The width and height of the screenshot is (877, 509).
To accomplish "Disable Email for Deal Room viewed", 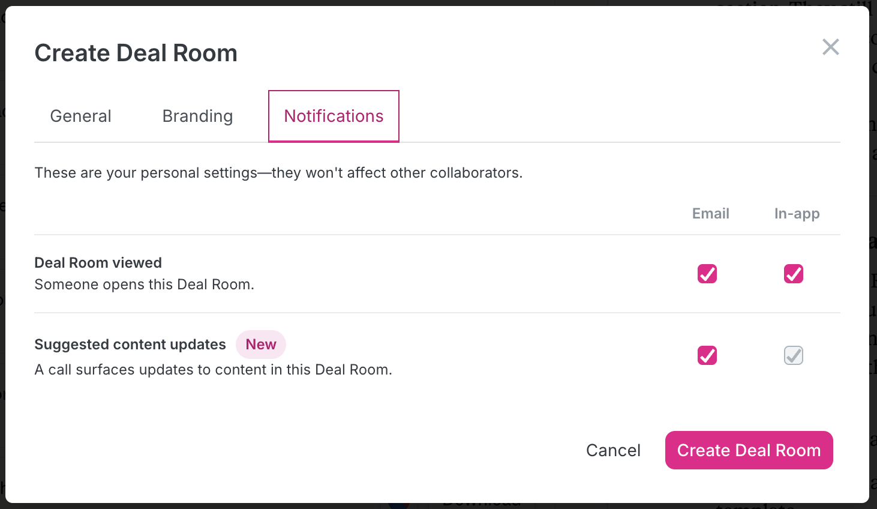I will [707, 274].
